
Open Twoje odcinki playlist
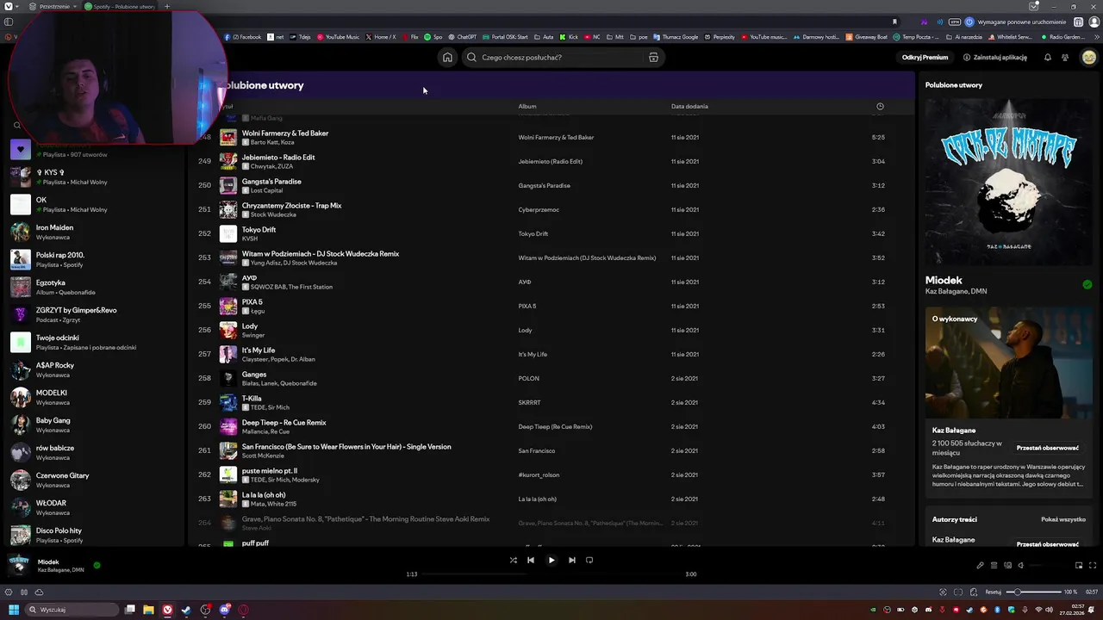(x=97, y=343)
